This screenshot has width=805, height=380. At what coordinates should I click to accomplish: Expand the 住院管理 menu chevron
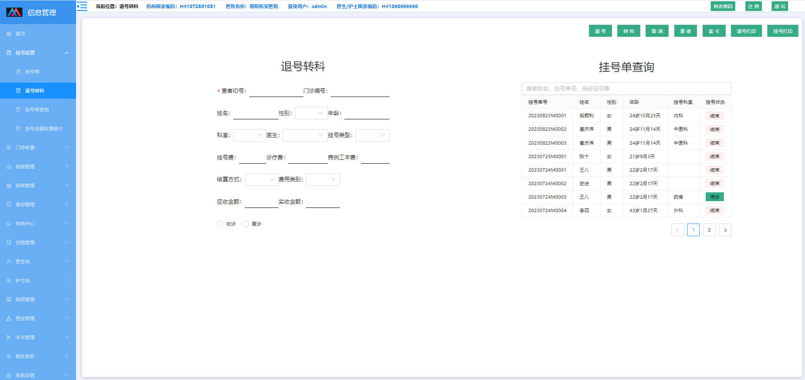[67, 243]
